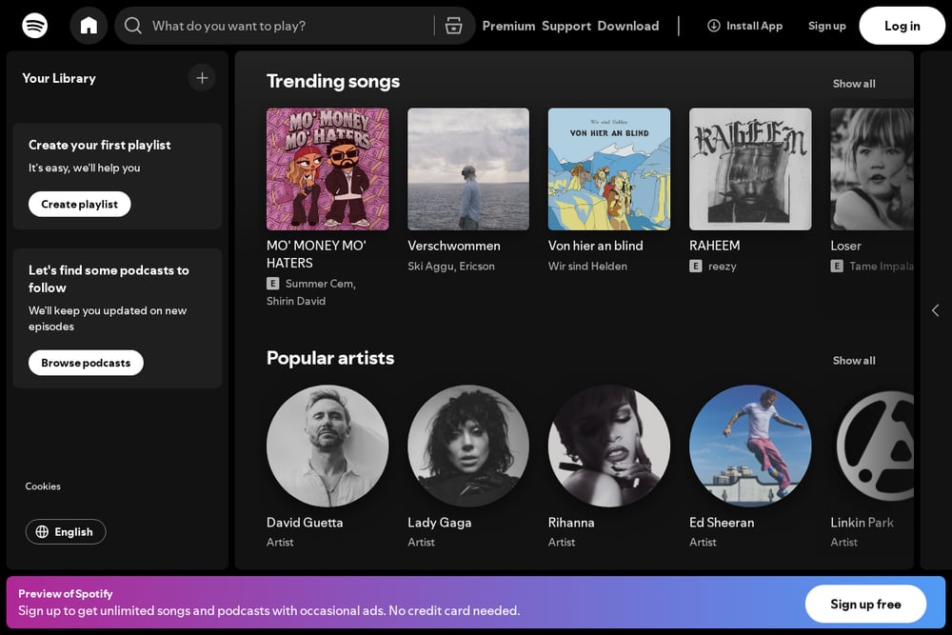952x635 pixels.
Task: Go to Home via the house icon
Action: 89,26
